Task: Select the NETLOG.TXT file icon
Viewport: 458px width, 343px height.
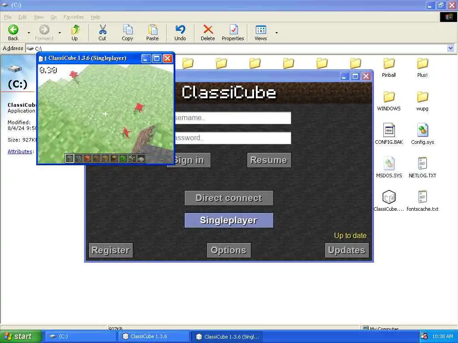Action: click(422, 163)
